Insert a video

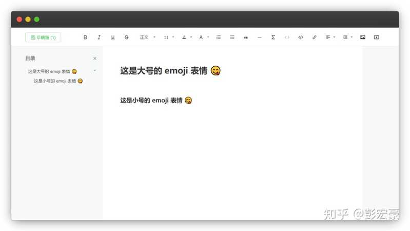tap(376, 37)
